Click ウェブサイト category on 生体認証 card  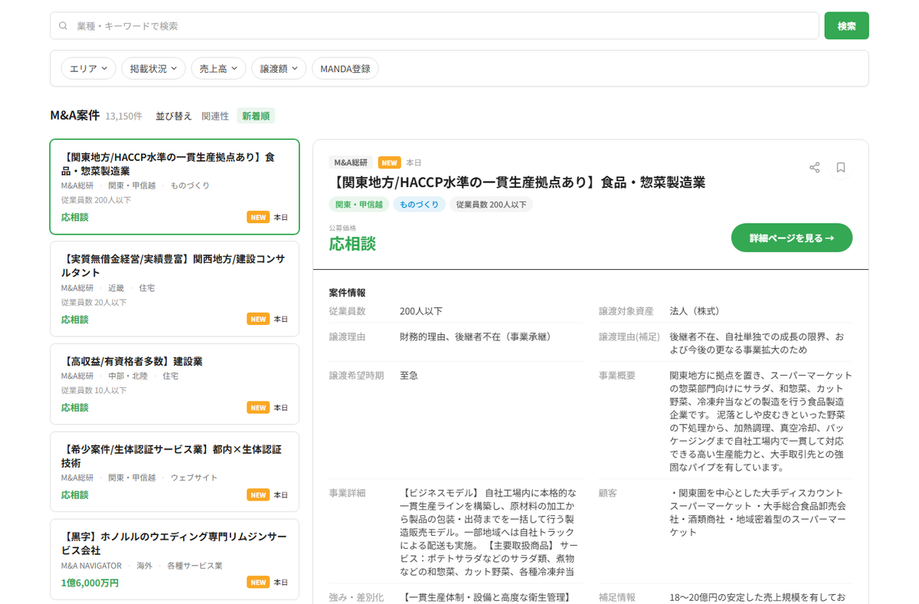coord(194,478)
